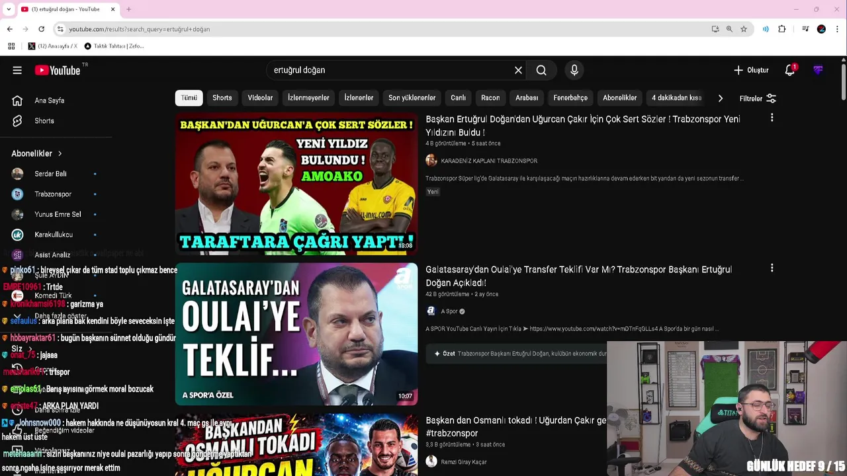Open the browser extensions puzzle icon
This screenshot has height=476, width=847.
point(782,29)
